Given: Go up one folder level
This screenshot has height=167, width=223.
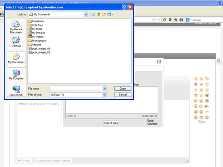Looking at the screenshot, I should (x=98, y=14).
